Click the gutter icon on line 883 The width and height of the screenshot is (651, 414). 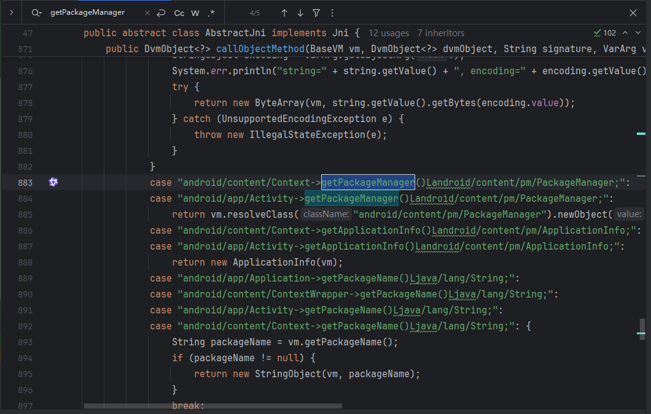[53, 182]
